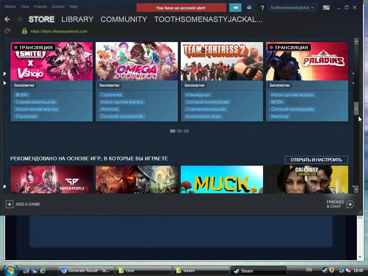Select the second carousel page dot
The width and height of the screenshot is (368, 276).
tap(180, 131)
